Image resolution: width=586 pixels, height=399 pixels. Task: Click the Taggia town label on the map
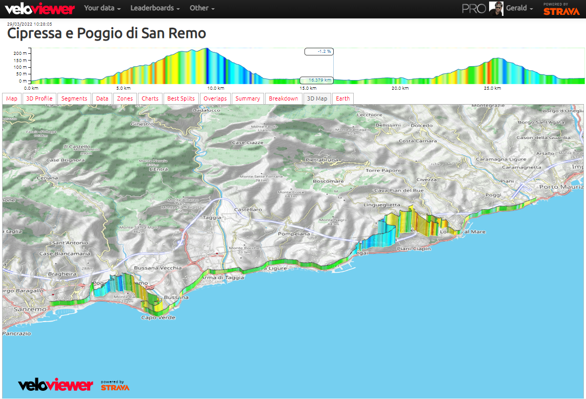coord(212,217)
